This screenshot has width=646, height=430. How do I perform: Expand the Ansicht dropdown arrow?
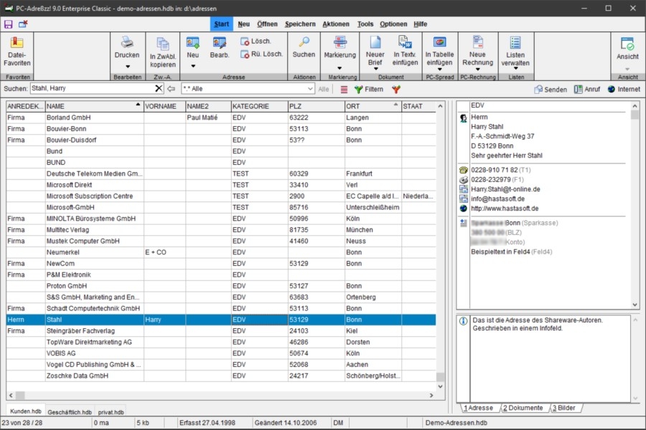[627, 69]
